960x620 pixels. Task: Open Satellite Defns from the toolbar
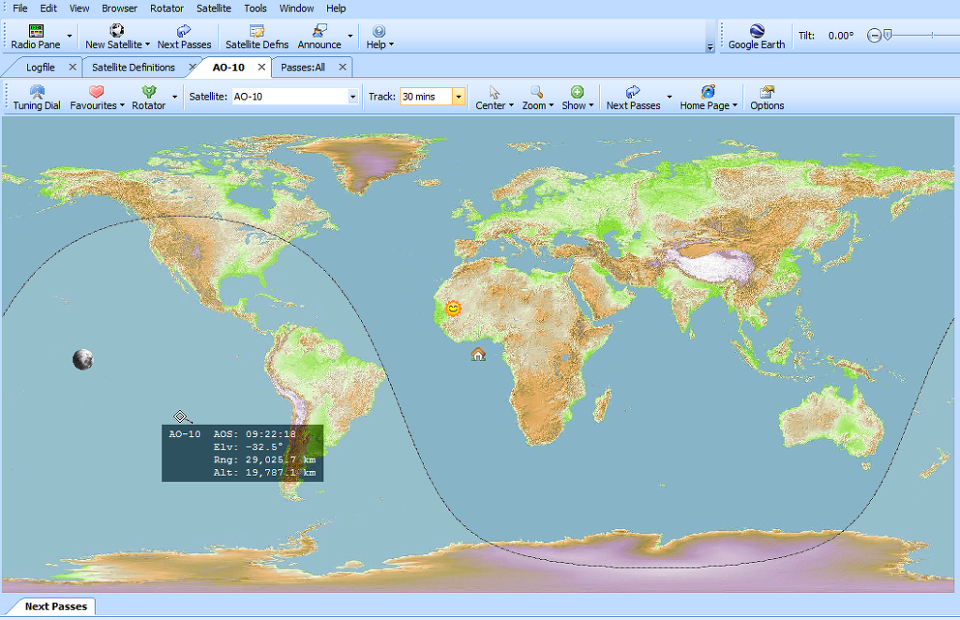[257, 38]
